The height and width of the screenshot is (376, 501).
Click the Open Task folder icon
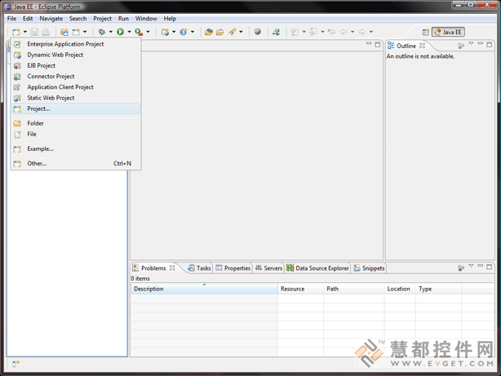click(x=219, y=32)
